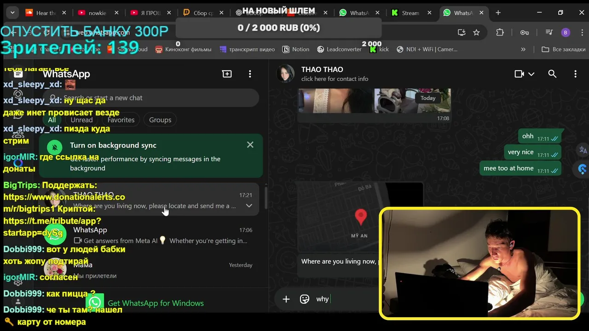The height and width of the screenshot is (331, 589).
Task: Expand the bookmarks overflow chevron
Action: click(x=523, y=49)
